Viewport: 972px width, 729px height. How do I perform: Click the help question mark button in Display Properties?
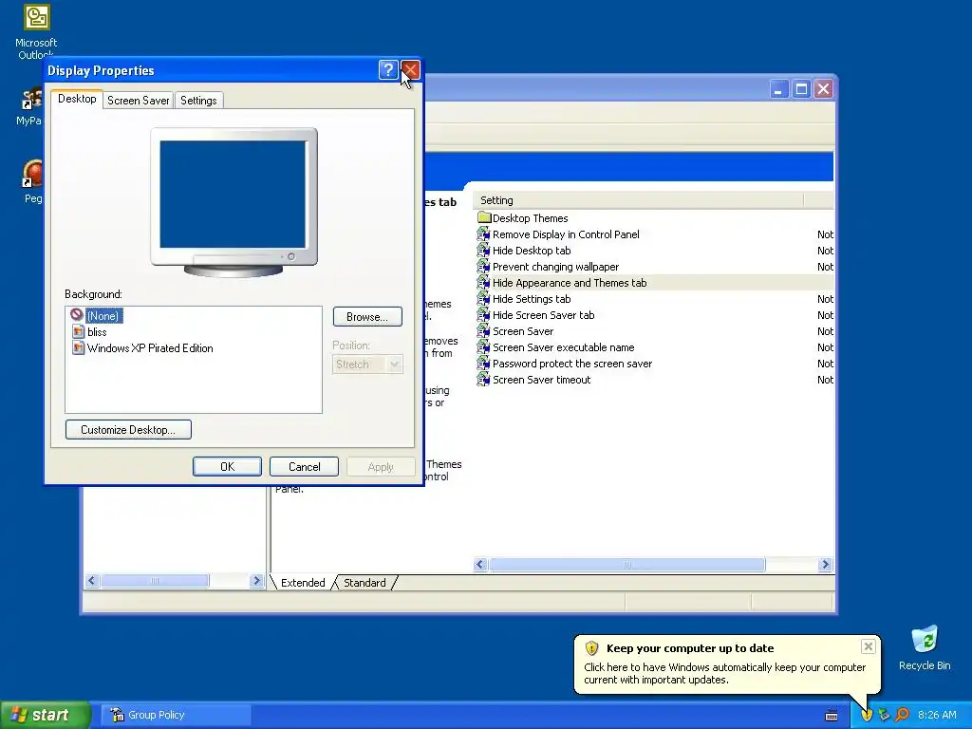pos(388,70)
